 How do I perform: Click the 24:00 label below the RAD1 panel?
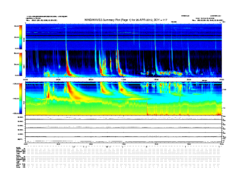pyautogui.click(x=221, y=79)
